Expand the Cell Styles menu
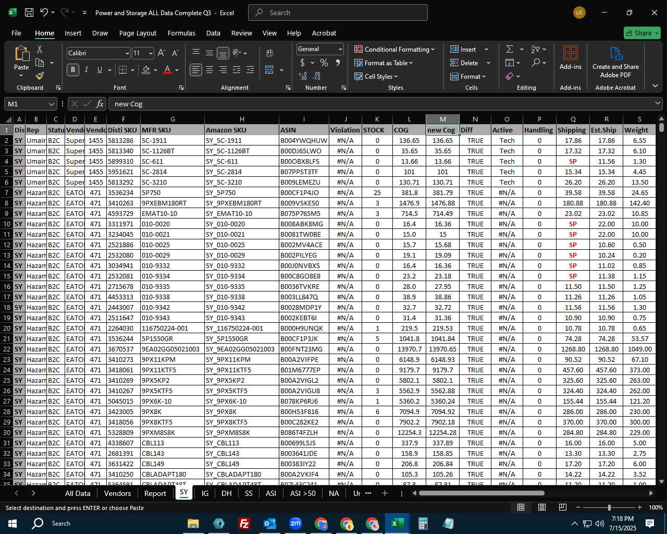Image resolution: width=667 pixels, height=534 pixels. pos(376,76)
